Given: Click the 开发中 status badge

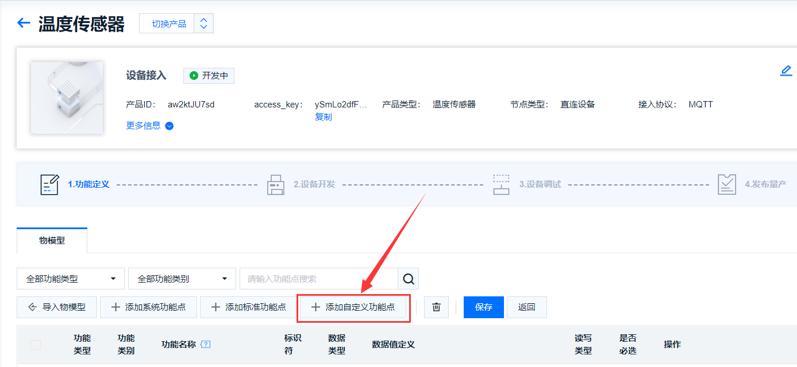Looking at the screenshot, I should coord(208,75).
